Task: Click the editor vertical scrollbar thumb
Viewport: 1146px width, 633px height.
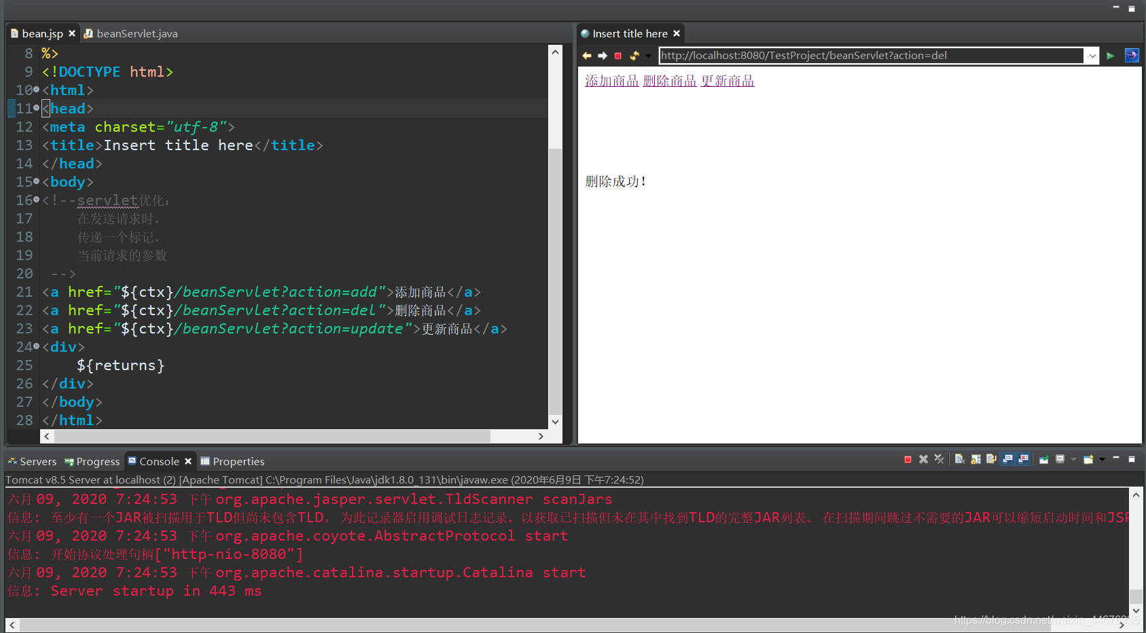Action: coord(555,281)
